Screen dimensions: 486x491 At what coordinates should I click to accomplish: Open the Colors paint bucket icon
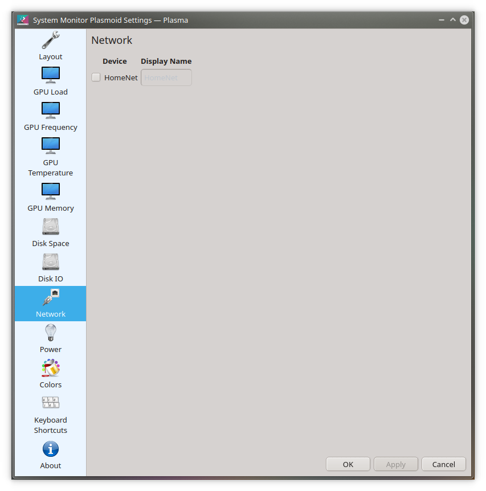pos(50,368)
